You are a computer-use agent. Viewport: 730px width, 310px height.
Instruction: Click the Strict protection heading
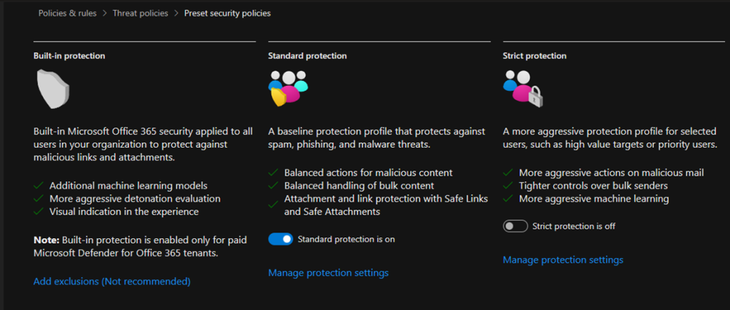point(534,55)
